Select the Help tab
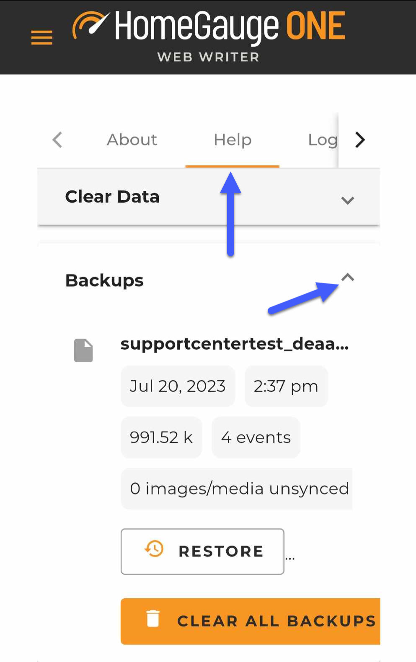 tap(233, 140)
